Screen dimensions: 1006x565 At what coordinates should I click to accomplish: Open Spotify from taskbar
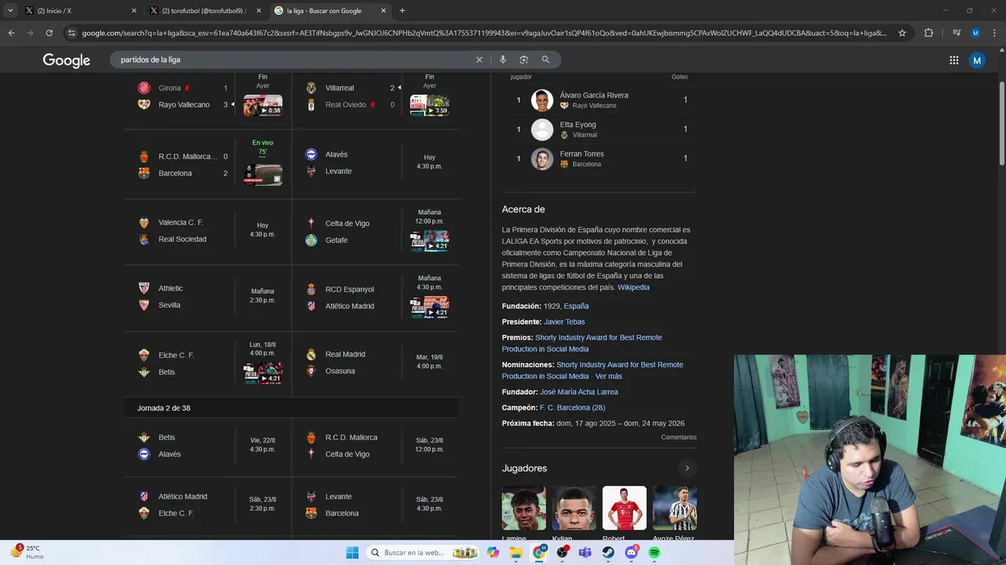(655, 552)
